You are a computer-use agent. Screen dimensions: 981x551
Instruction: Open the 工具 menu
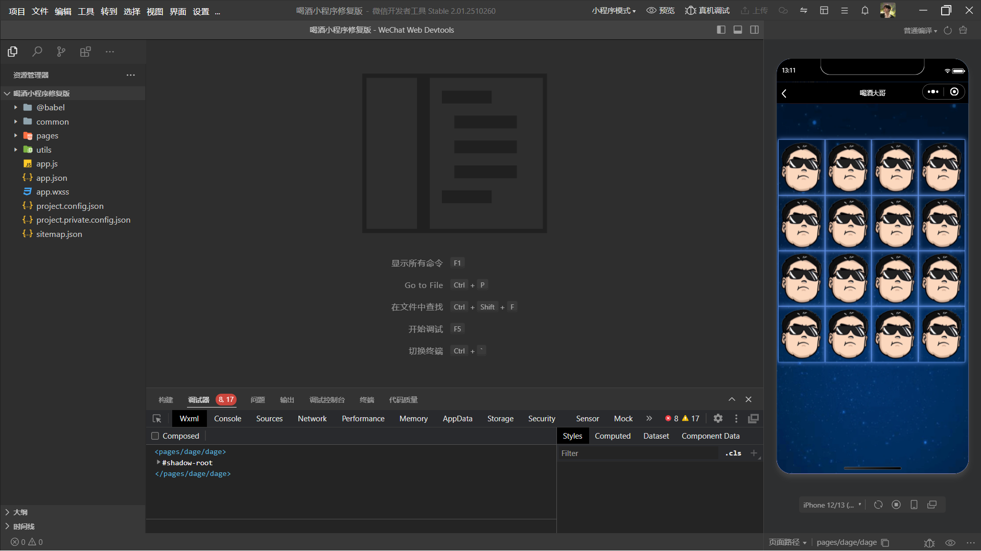tap(86, 11)
